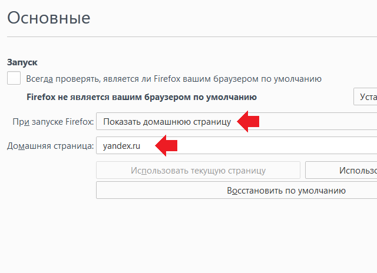The width and height of the screenshot is (377, 273).
Task: Click the red arrow beside yandex.ru
Action: [166, 146]
